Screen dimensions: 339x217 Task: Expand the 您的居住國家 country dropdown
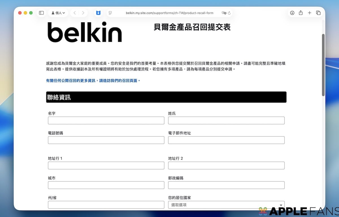[x=226, y=205]
